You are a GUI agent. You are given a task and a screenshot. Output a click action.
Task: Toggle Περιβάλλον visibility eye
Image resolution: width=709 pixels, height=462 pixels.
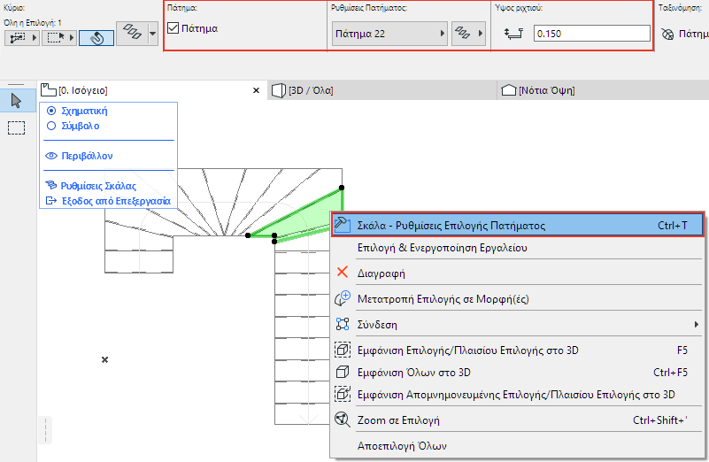(51, 156)
